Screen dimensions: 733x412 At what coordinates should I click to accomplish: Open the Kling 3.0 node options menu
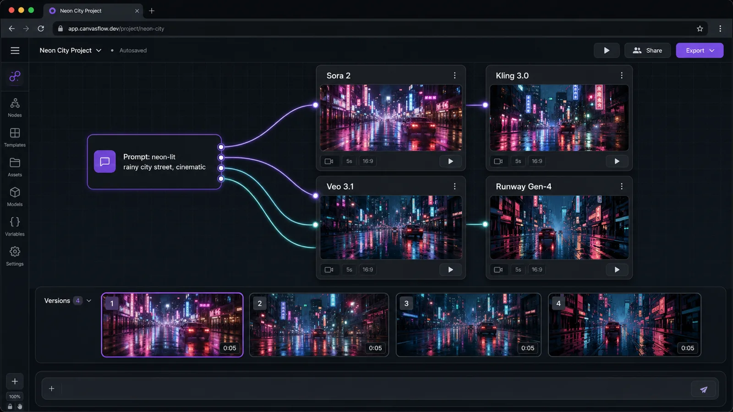(x=622, y=76)
